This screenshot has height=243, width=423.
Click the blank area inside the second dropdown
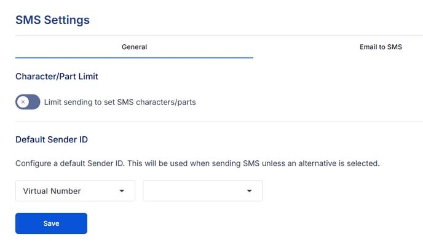pyautogui.click(x=194, y=191)
